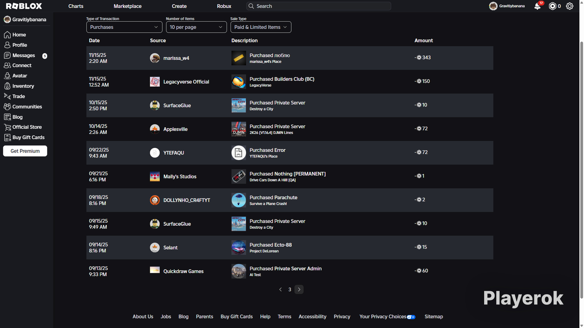
Task: Open the Sale Type dropdown
Action: (261, 27)
